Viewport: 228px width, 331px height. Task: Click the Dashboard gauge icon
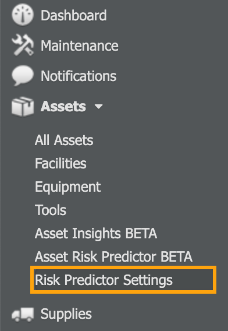(23, 15)
